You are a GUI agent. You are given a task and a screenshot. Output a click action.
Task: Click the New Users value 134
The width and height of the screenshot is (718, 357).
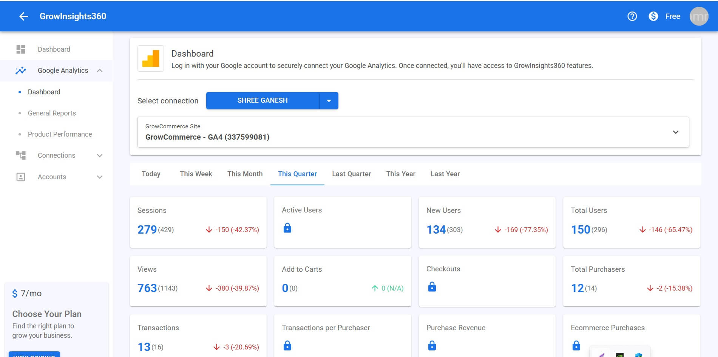click(436, 229)
